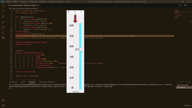Open the Source Control view
The height and width of the screenshot is (108, 192).
[3, 16]
